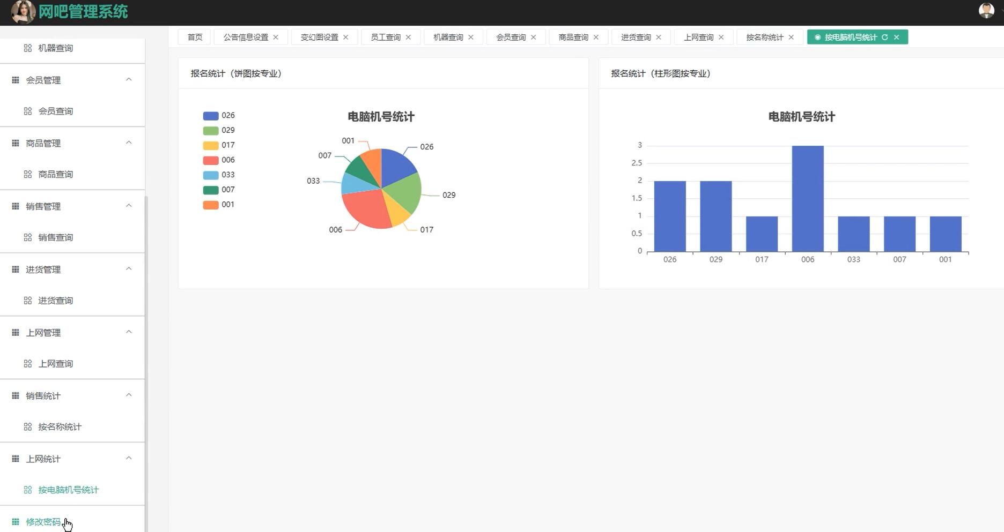This screenshot has height=532, width=1004.
Task: Click the 销售管理 table icon
Action: click(15, 206)
